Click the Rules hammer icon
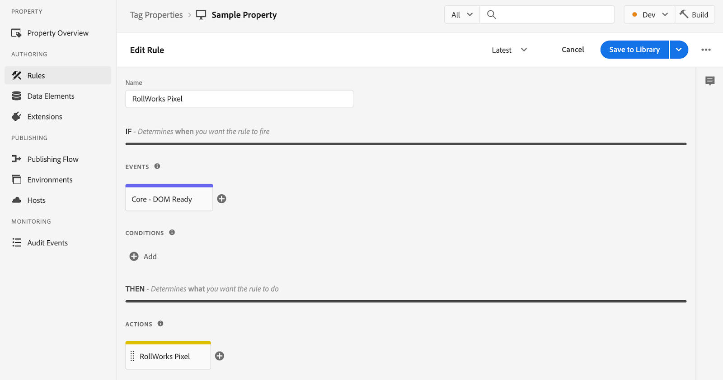The image size is (723, 380). 17,75
